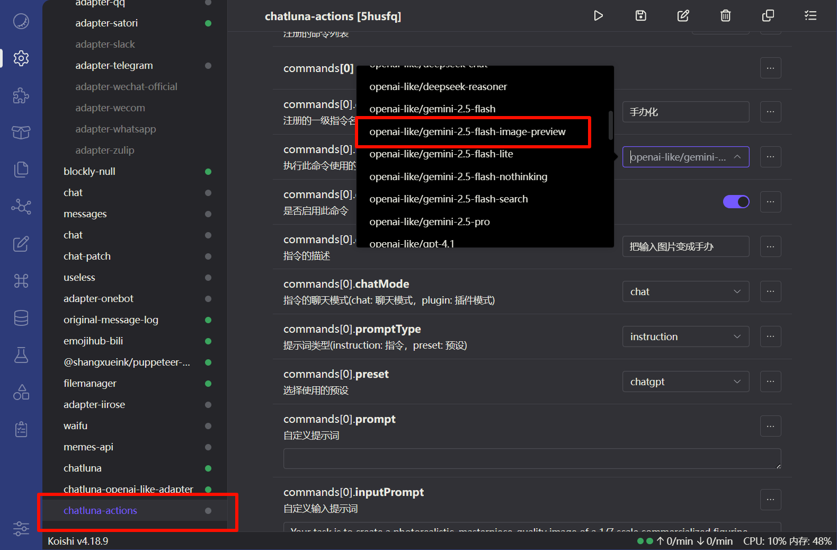The image size is (837, 550).
Task: Open promptType dropdown showing instruction
Action: click(x=685, y=337)
